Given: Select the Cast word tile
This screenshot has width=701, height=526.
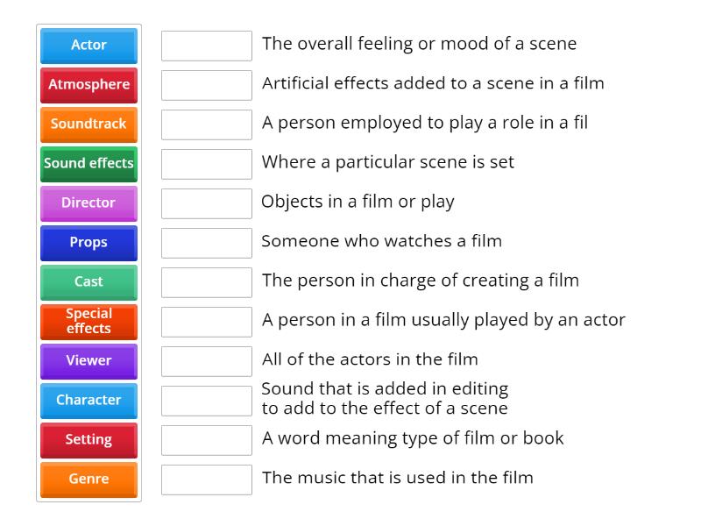Looking at the screenshot, I should click(88, 282).
